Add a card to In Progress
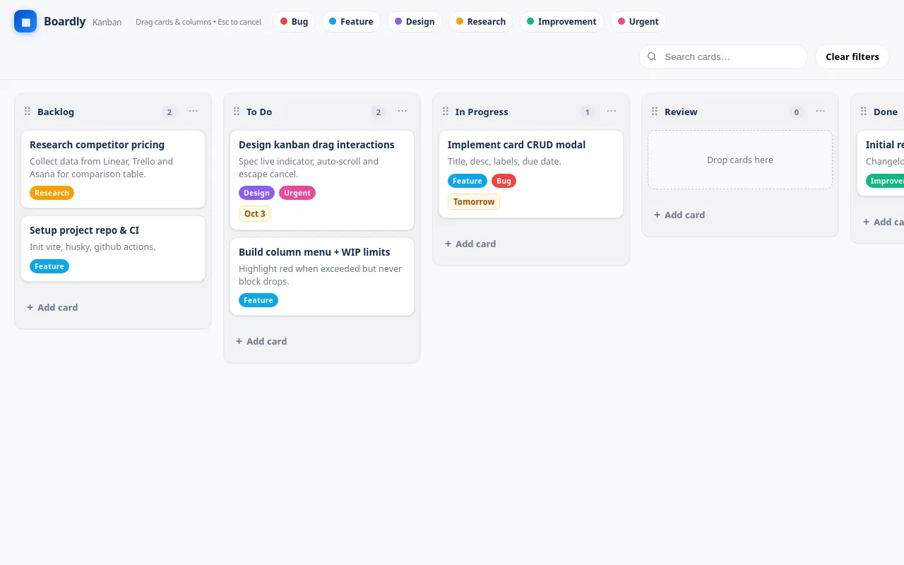 pyautogui.click(x=470, y=244)
